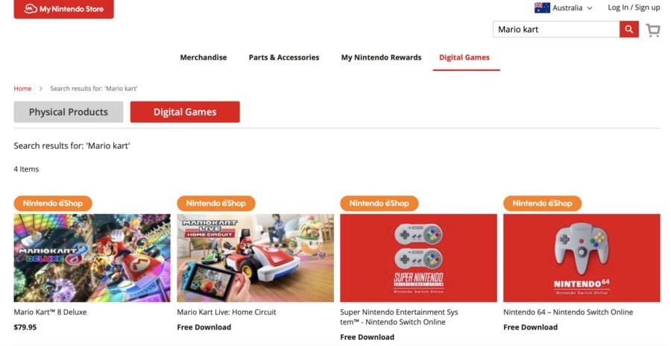The height and width of the screenshot is (346, 671).
Task: Click the My Nintendo Store logo
Action: pyautogui.click(x=64, y=8)
